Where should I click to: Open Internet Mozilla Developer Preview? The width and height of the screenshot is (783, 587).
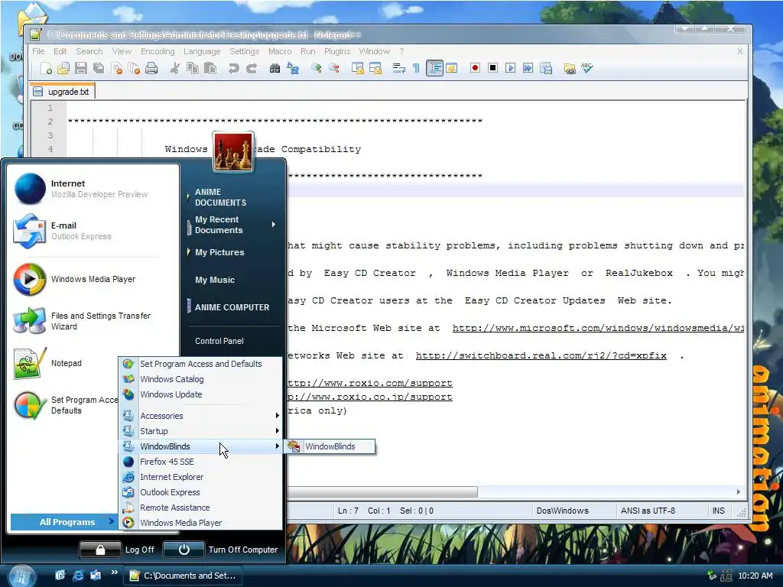[x=93, y=189]
